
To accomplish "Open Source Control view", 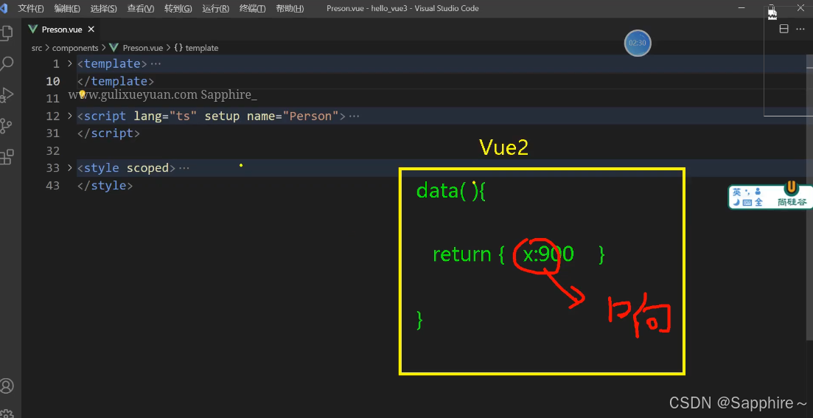I will tap(6, 126).
